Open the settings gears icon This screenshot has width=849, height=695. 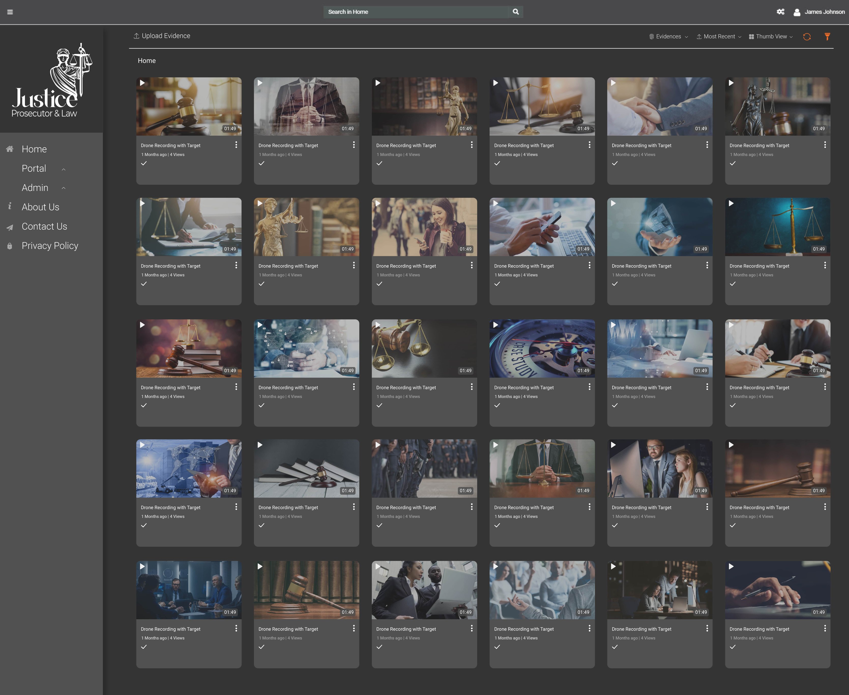(780, 12)
